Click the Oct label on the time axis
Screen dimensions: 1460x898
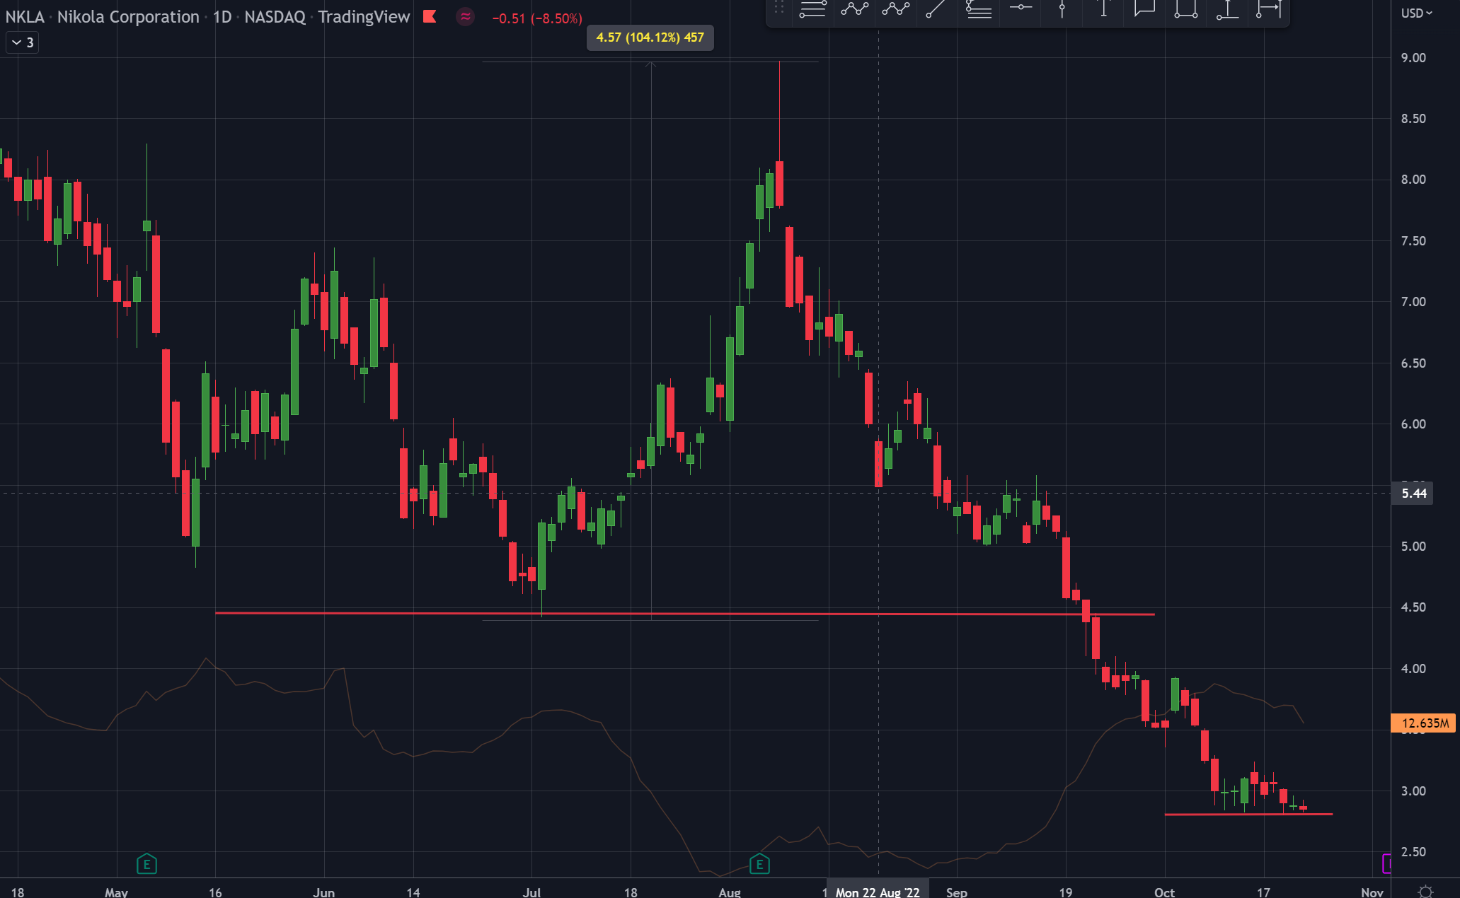click(x=1164, y=892)
